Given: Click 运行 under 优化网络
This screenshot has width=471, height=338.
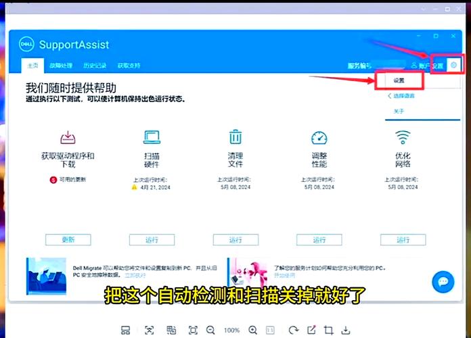Looking at the screenshot, I should click(403, 240).
